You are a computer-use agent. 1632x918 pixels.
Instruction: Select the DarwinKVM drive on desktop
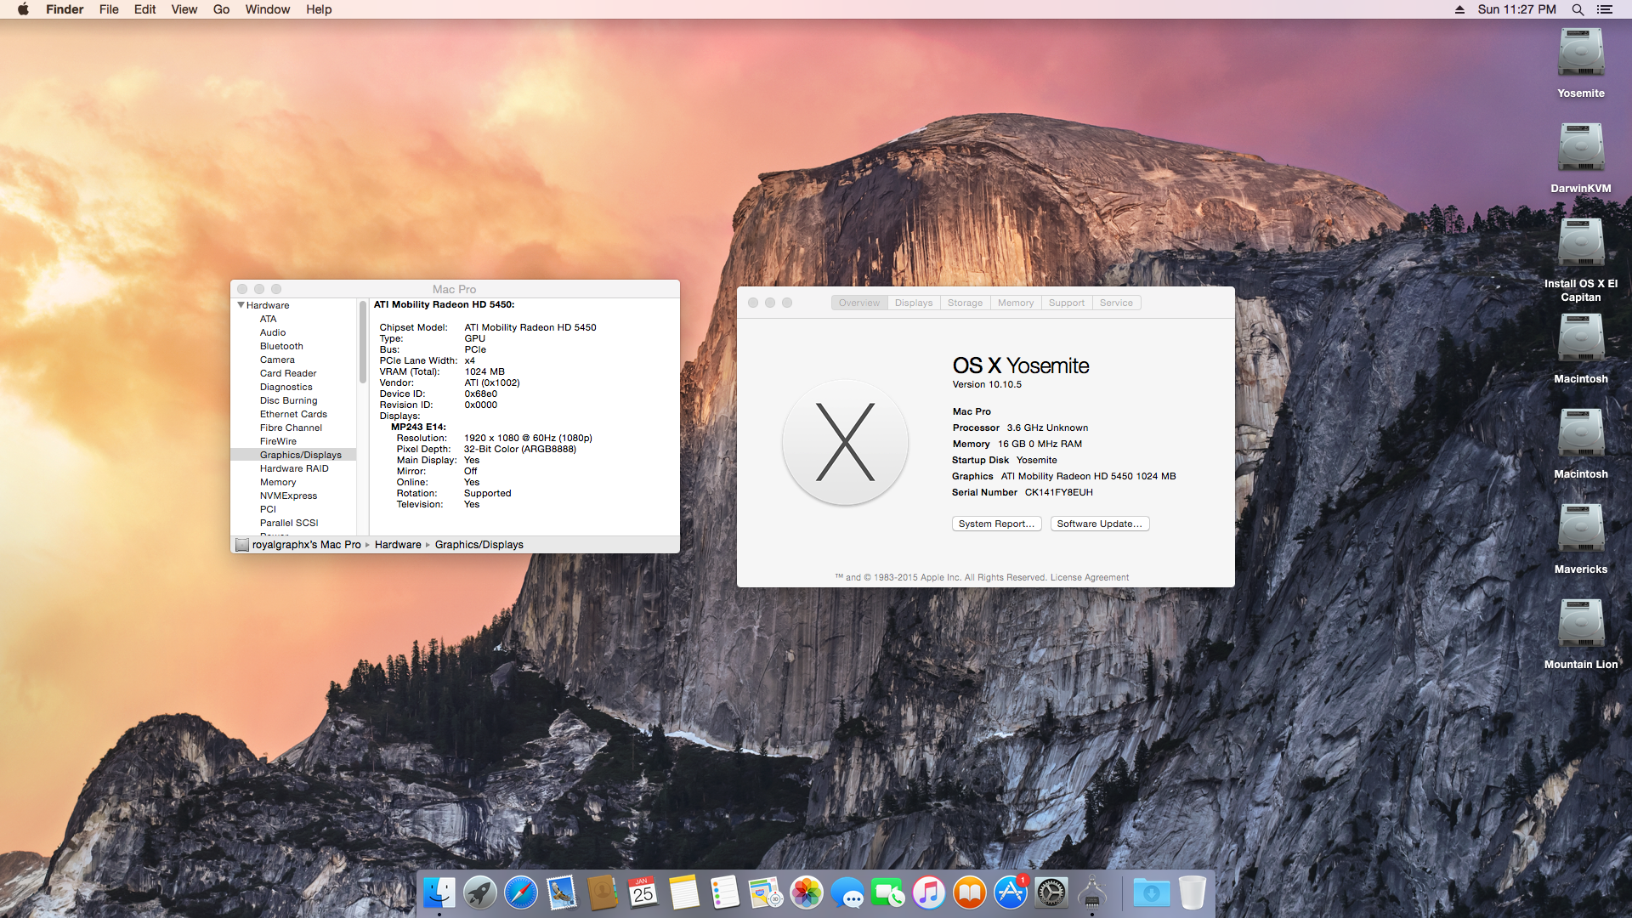1580,148
